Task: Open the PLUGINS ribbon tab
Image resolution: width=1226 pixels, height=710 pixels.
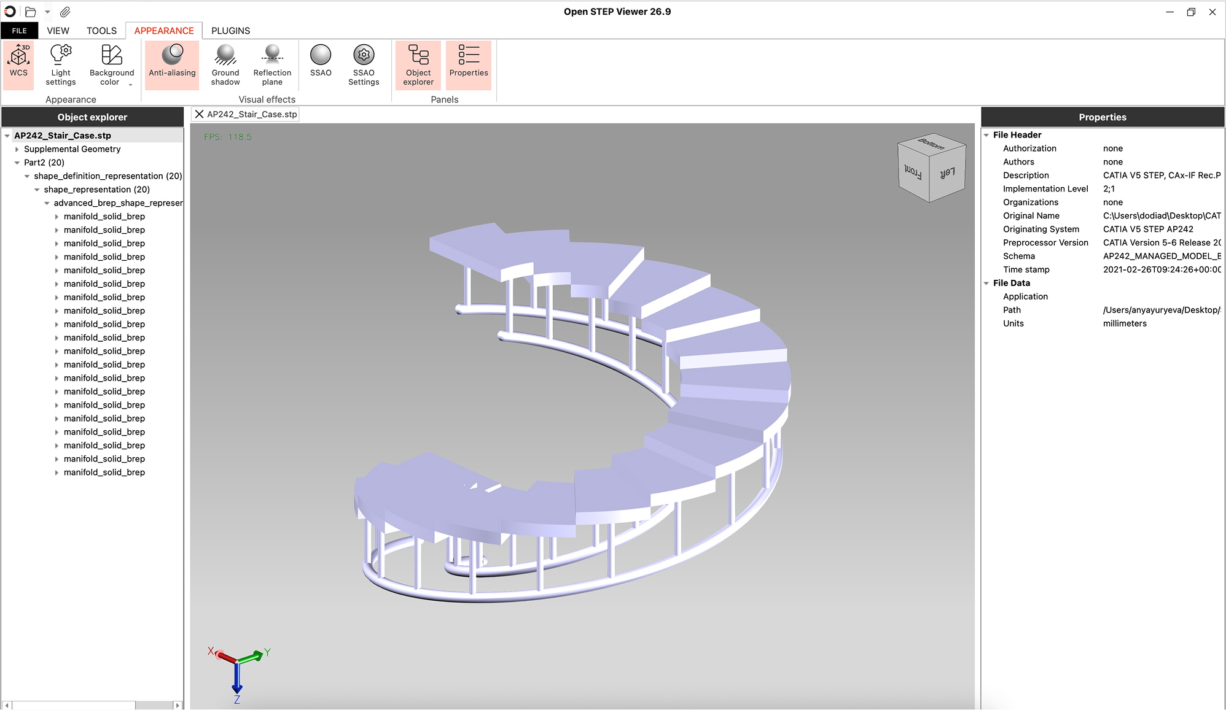Action: [230, 31]
